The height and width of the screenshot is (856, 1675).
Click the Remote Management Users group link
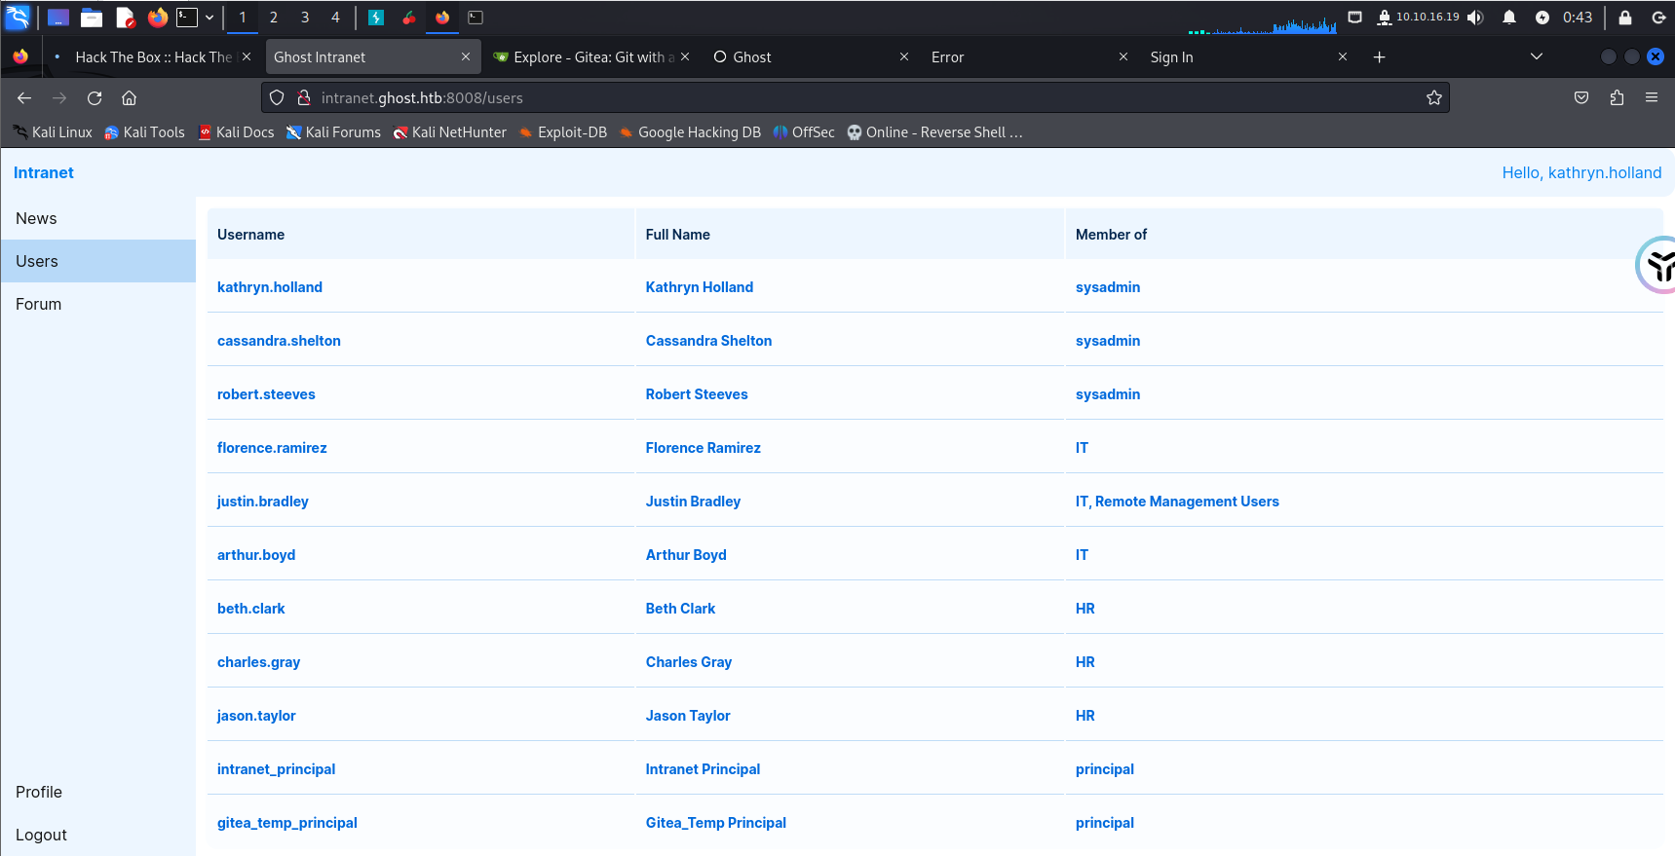(1186, 502)
